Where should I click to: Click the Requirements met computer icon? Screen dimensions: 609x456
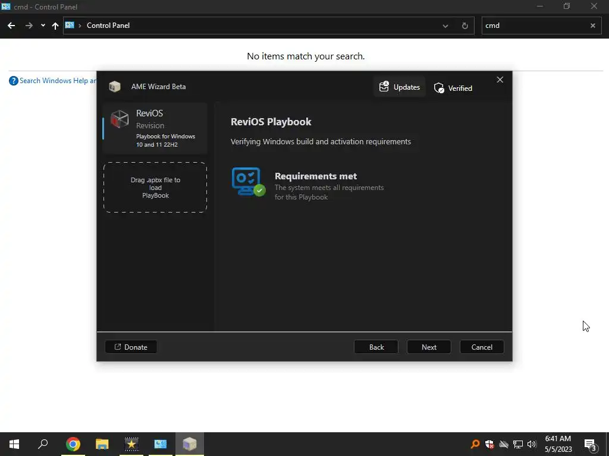click(x=248, y=182)
